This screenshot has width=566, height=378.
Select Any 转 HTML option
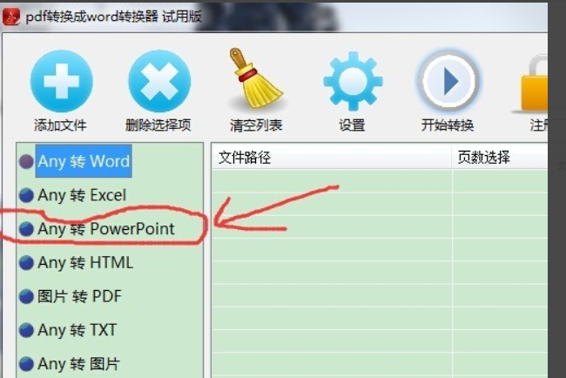[85, 262]
